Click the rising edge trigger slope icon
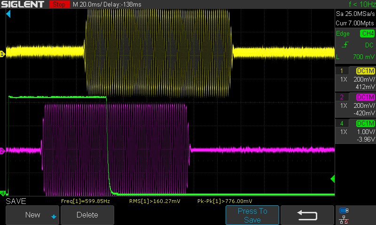 coord(345,45)
